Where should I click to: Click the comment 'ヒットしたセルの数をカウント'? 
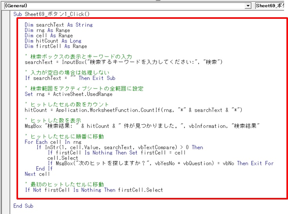(x=67, y=104)
